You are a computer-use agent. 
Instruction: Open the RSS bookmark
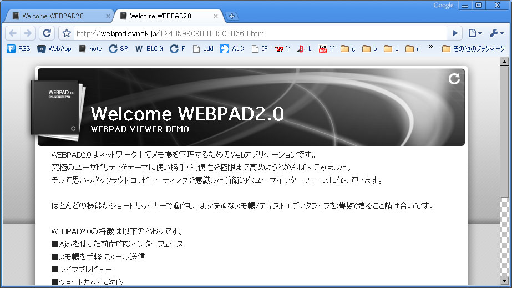[18, 49]
